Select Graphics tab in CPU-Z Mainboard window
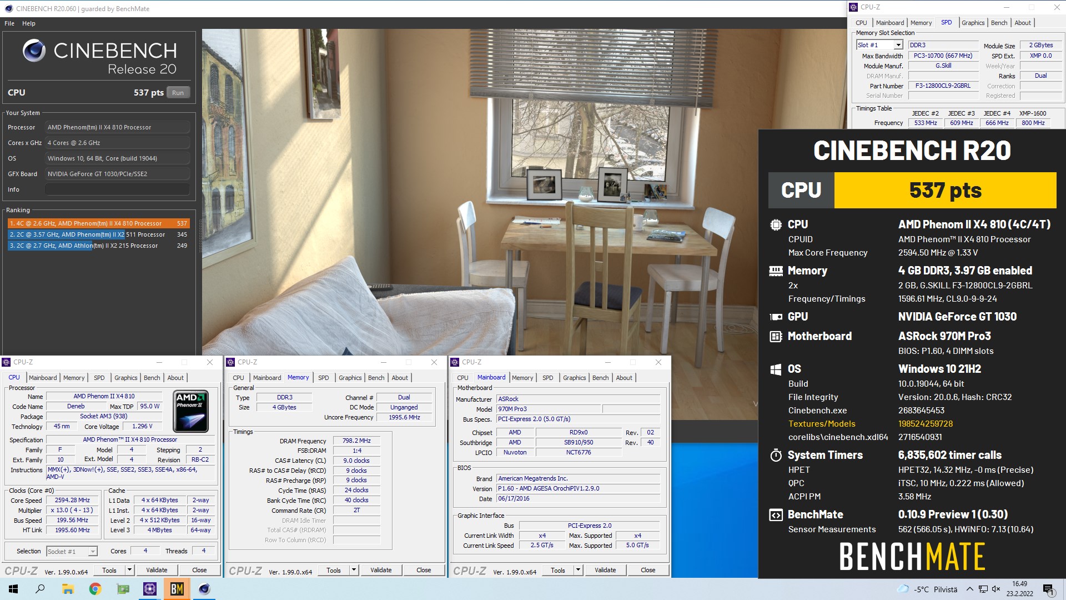The height and width of the screenshot is (600, 1066). (574, 378)
